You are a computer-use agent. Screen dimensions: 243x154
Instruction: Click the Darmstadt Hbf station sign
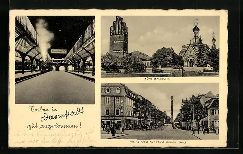[x=59, y=51]
